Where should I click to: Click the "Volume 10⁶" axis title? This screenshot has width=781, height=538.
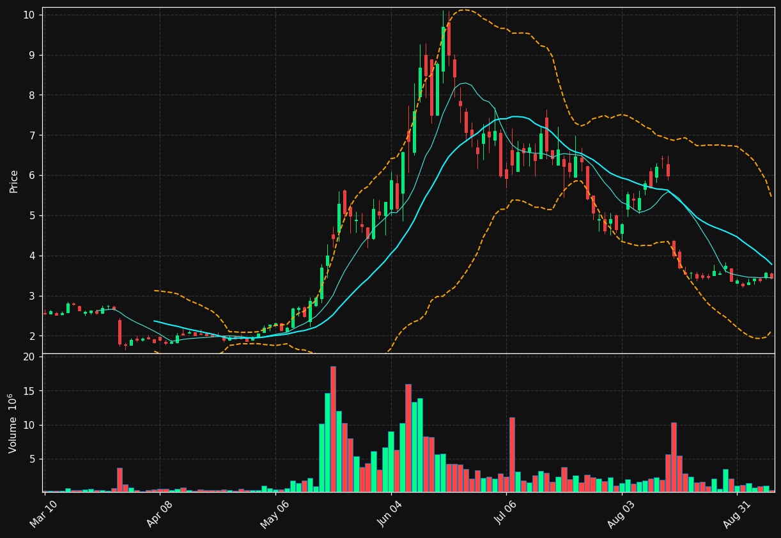13,423
